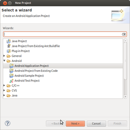The image size is (130, 130).
Task: Click the Android Project from Existing Code icon
Action: [x=11, y=71]
